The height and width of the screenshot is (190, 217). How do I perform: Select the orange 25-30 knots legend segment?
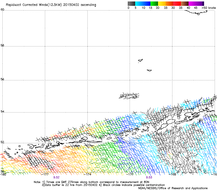tap(169, 4)
